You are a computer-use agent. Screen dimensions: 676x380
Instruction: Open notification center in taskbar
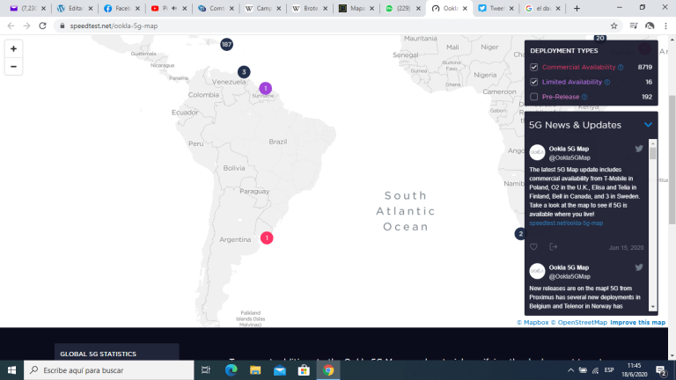[661, 370]
